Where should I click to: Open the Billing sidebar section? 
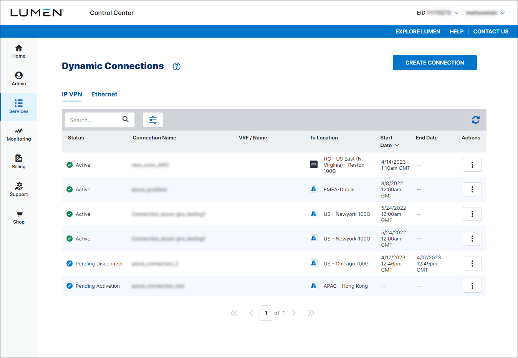pos(18,162)
